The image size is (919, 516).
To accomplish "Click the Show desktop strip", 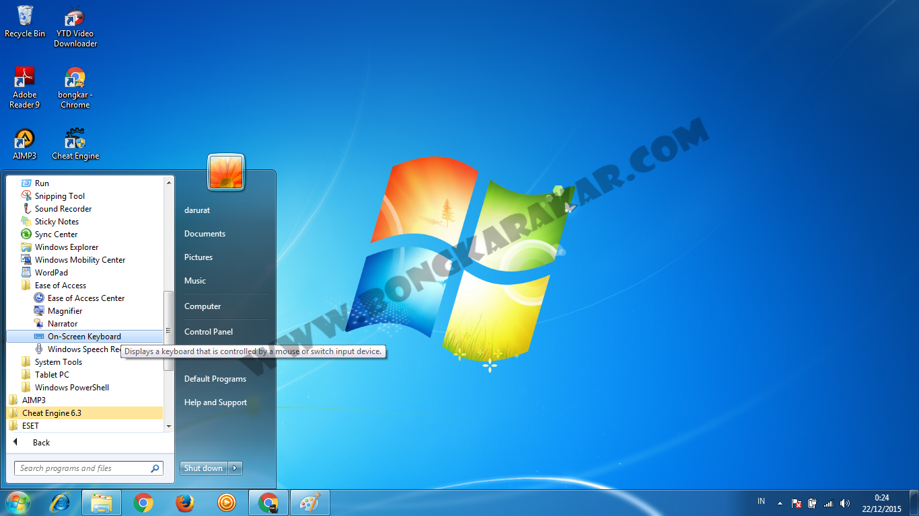I will click(x=914, y=503).
